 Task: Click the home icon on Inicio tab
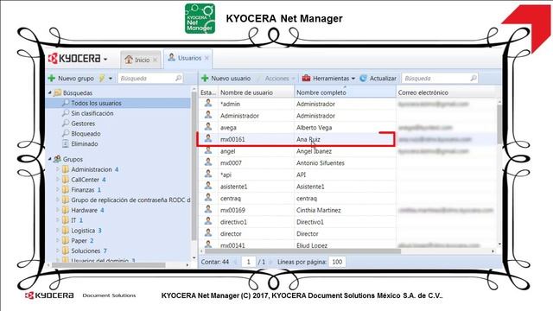129,60
